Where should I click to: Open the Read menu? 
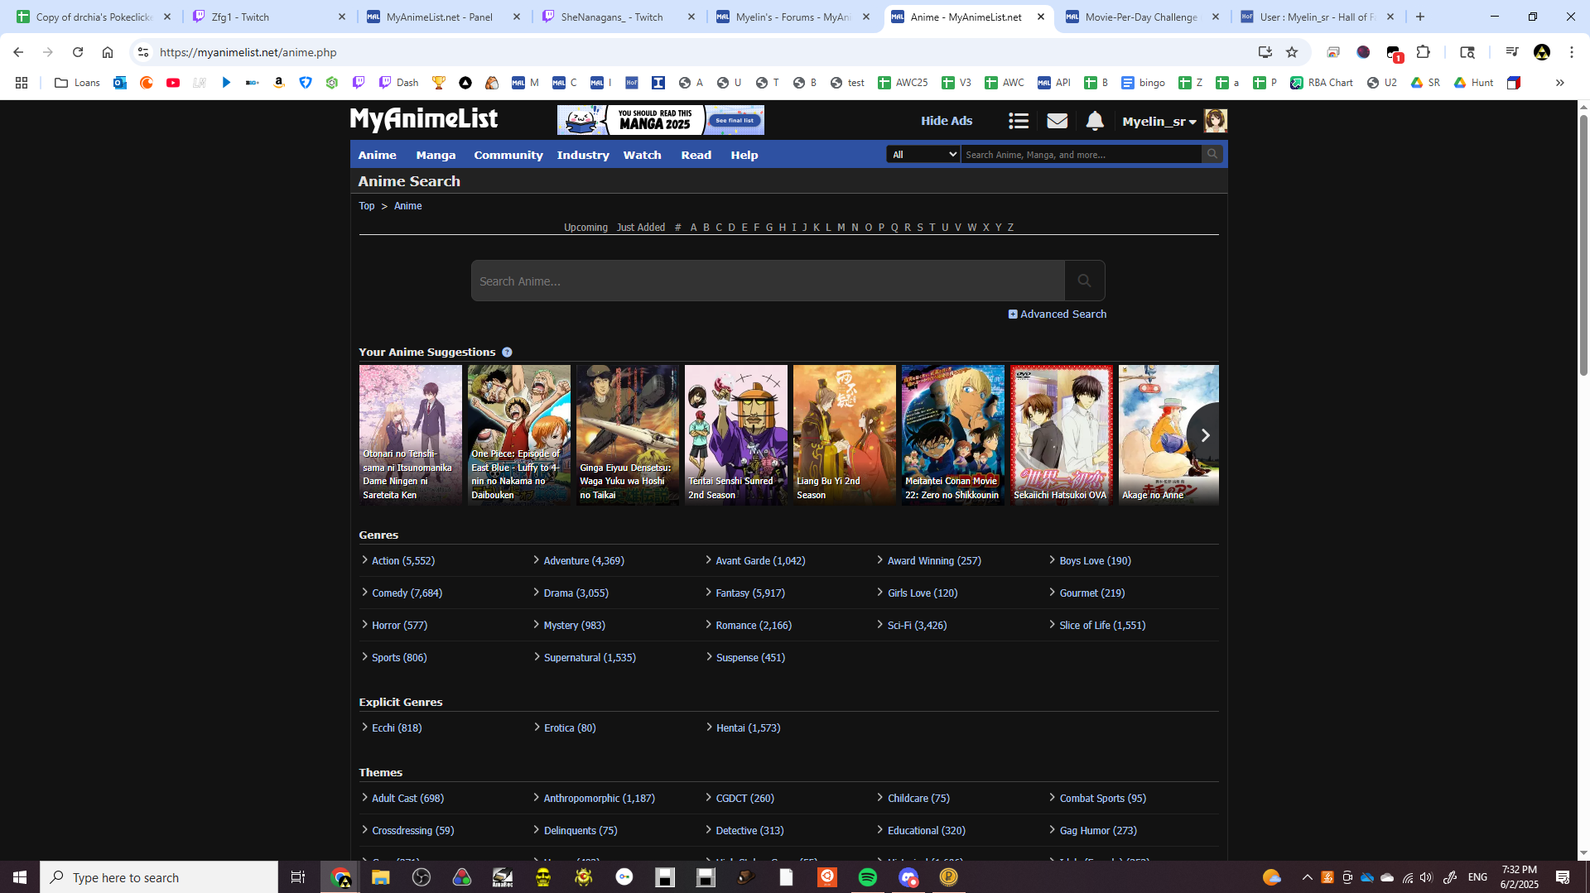click(696, 155)
